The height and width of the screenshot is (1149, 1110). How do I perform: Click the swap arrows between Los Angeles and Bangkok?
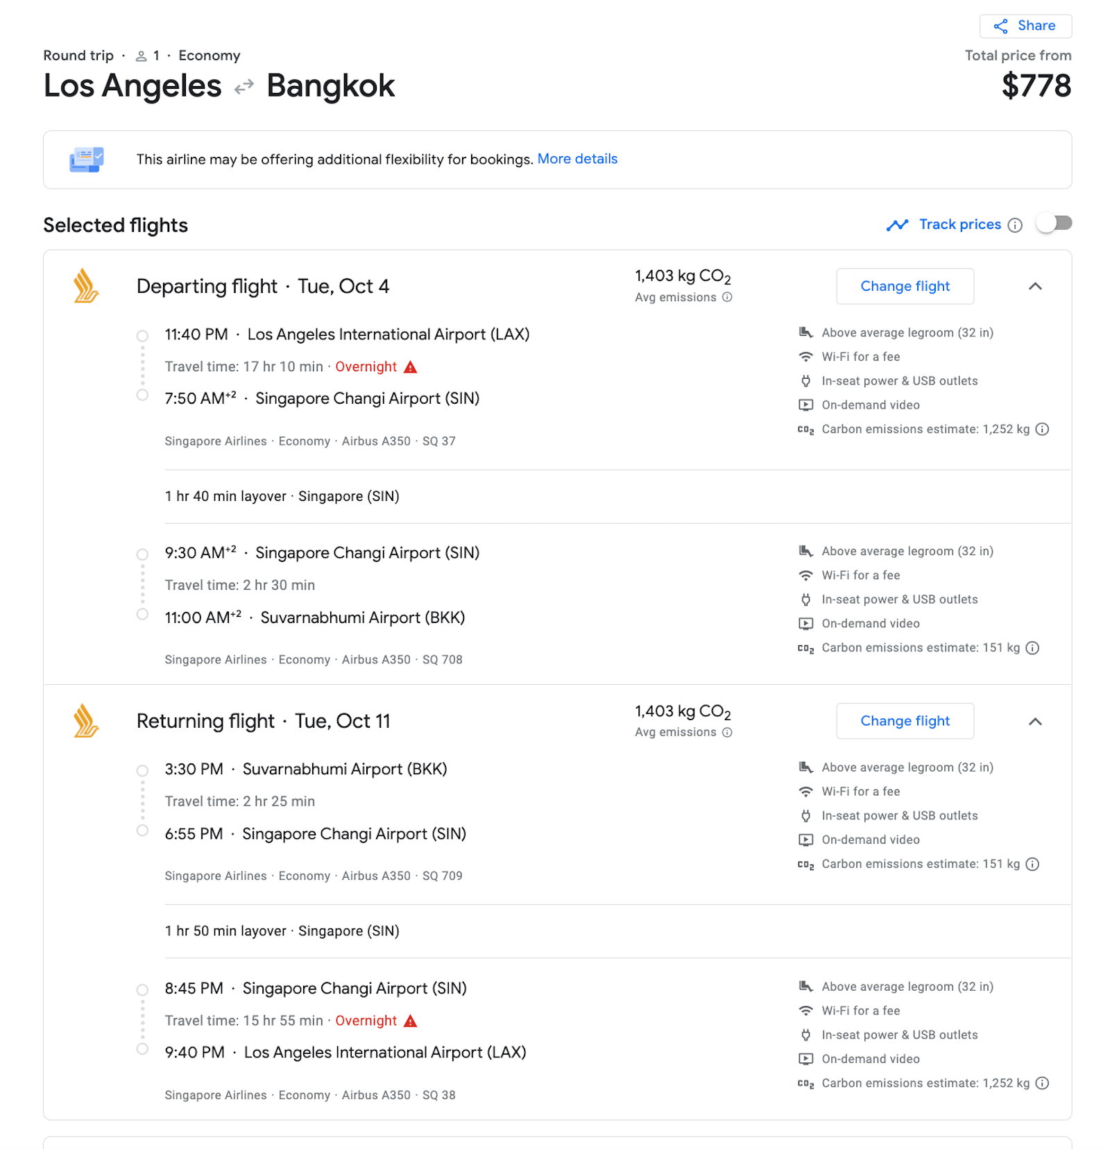(x=241, y=87)
